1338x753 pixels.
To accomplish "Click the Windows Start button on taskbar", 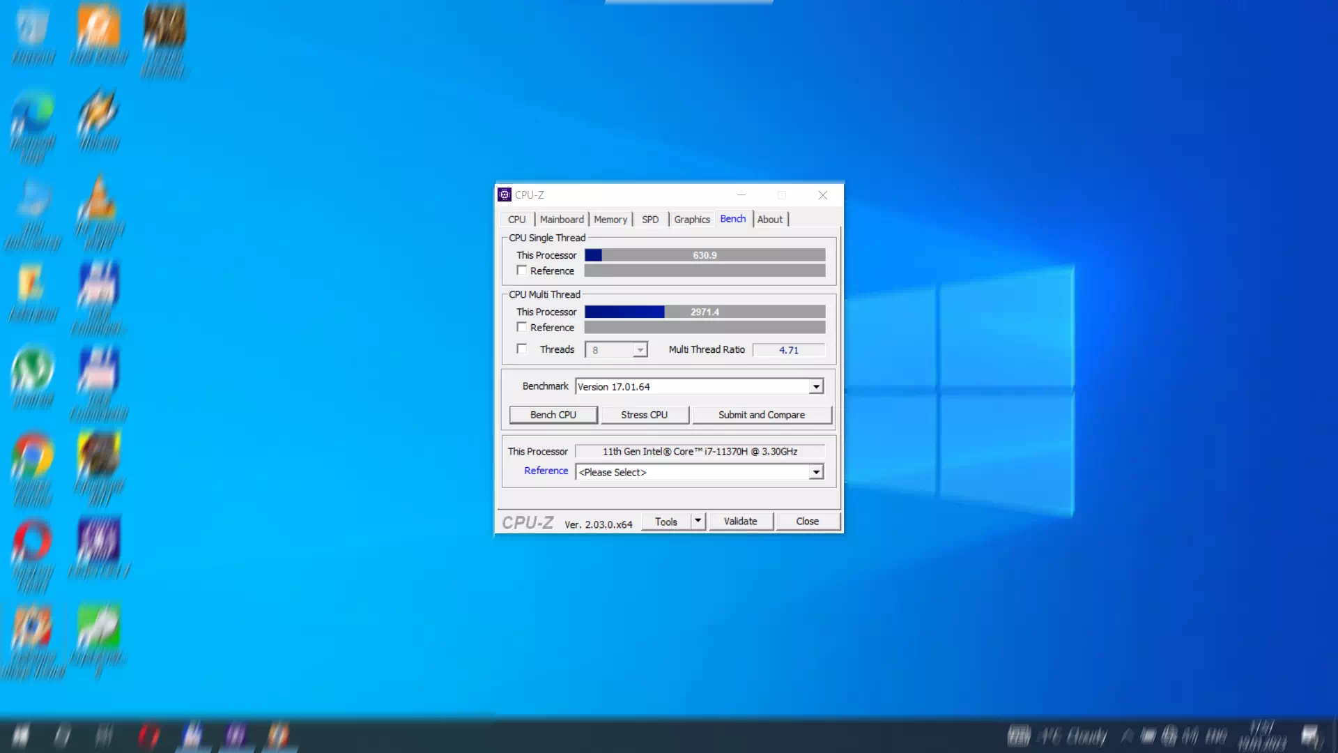I will pyautogui.click(x=21, y=735).
